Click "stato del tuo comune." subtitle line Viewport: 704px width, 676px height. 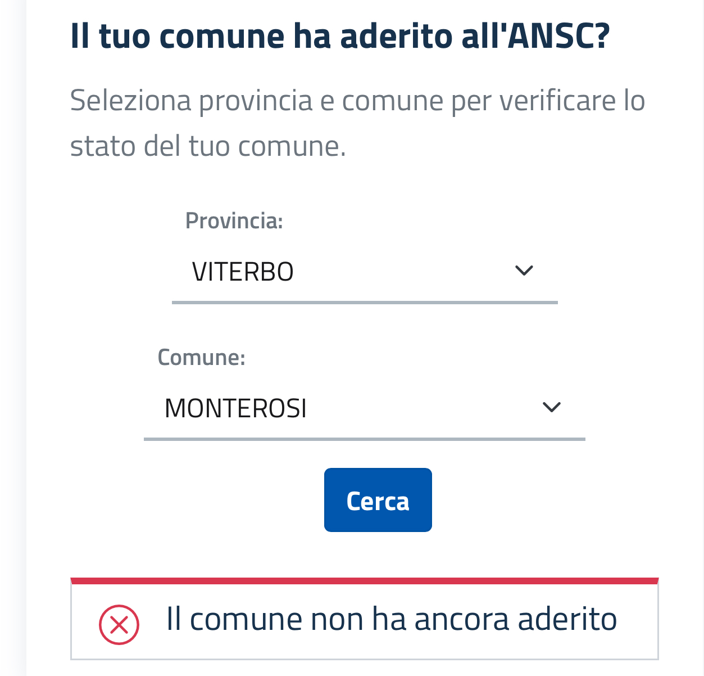[x=208, y=146]
